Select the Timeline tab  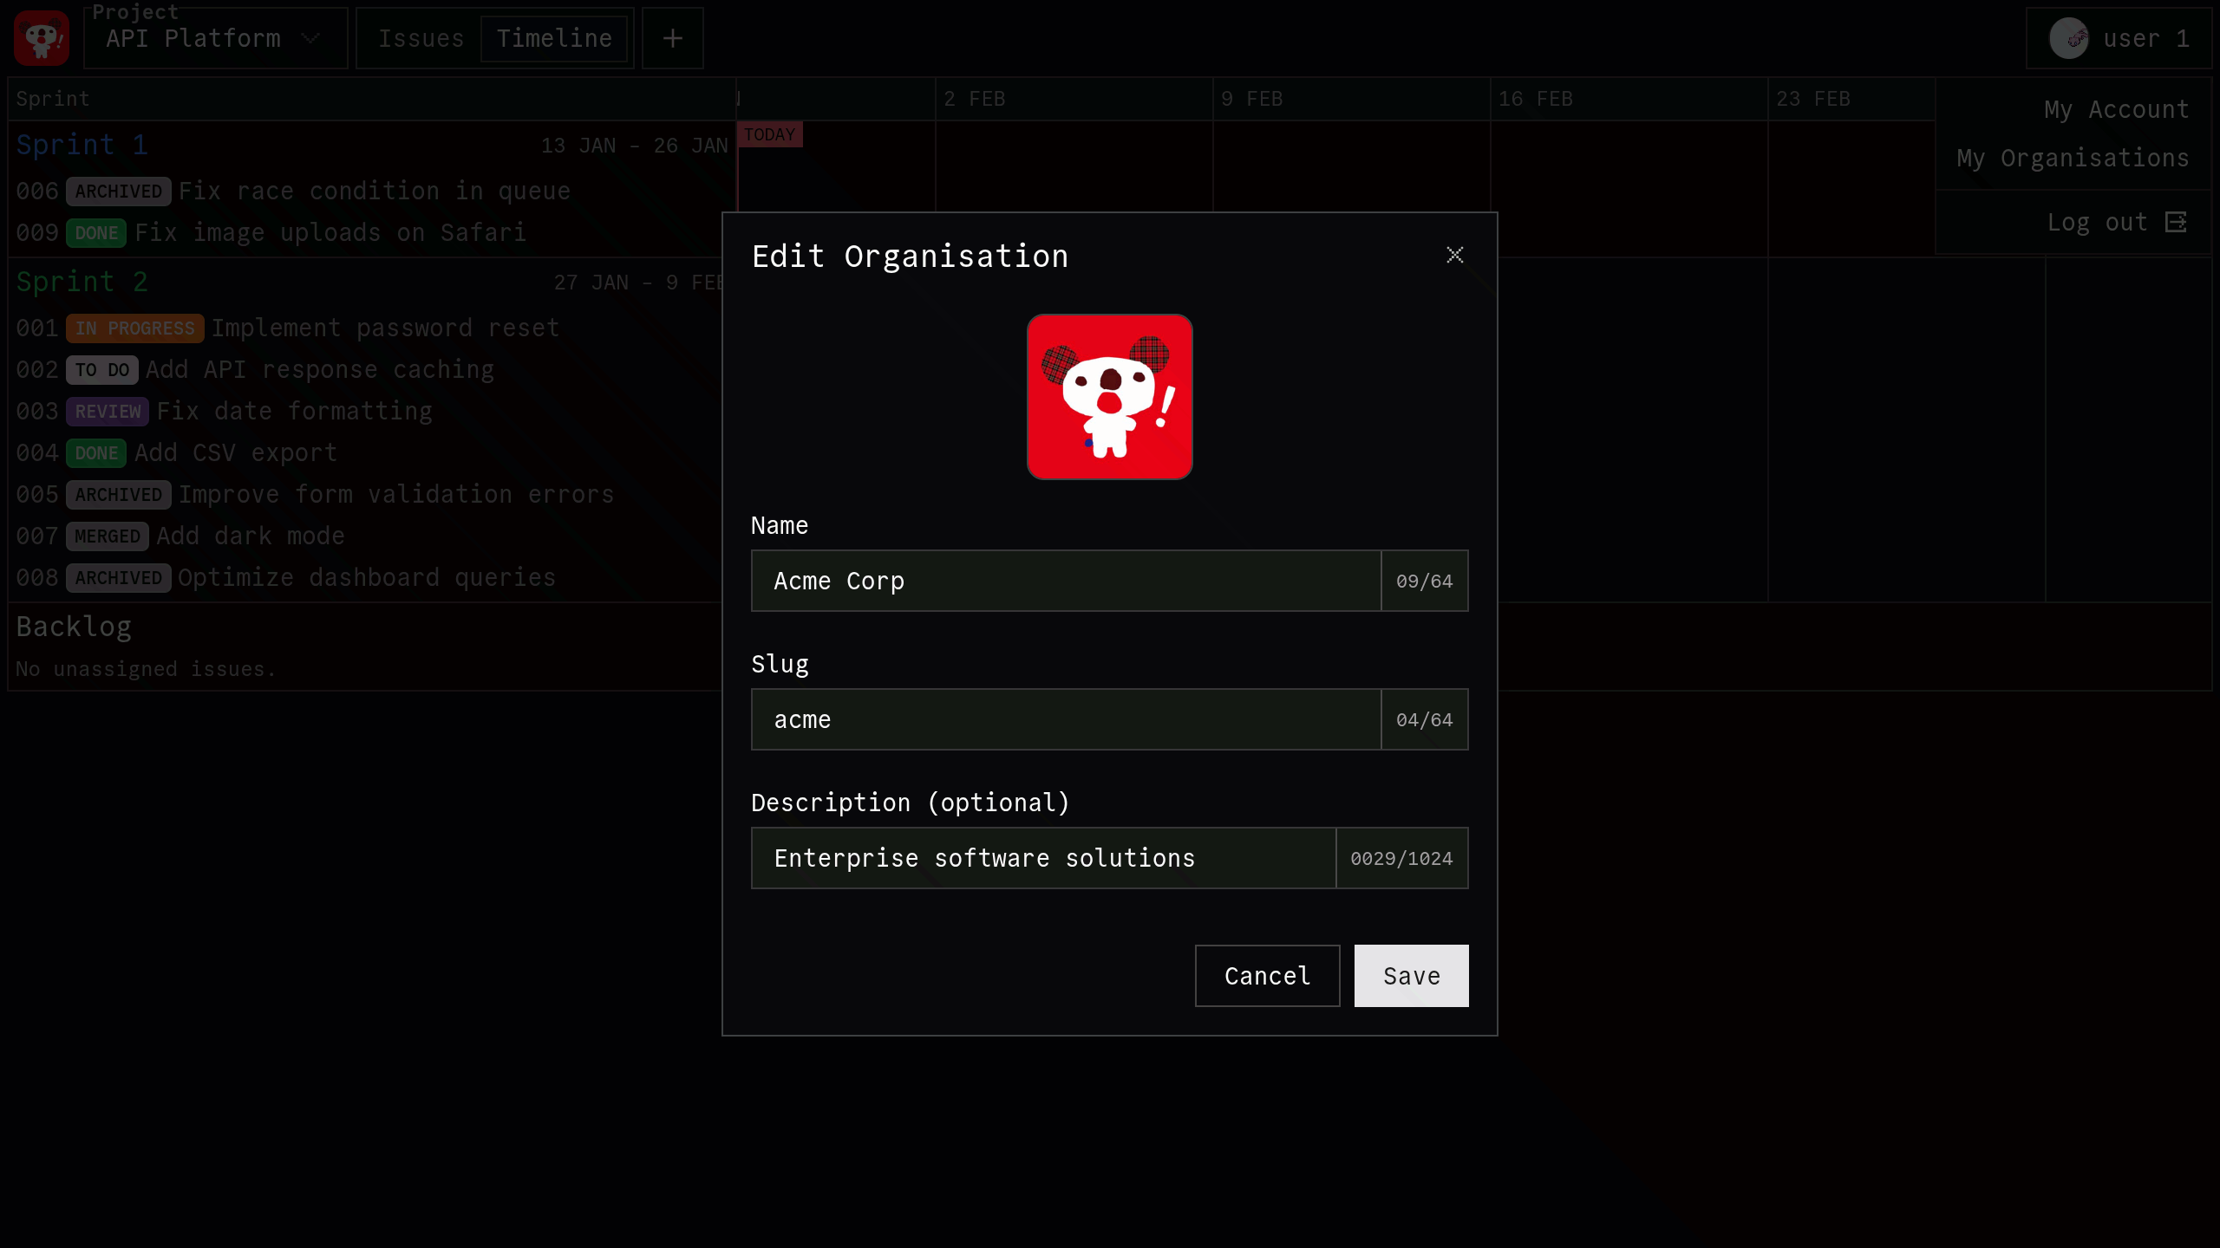(554, 38)
